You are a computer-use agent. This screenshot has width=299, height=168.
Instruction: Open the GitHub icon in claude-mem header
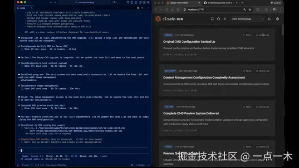tap(218, 19)
